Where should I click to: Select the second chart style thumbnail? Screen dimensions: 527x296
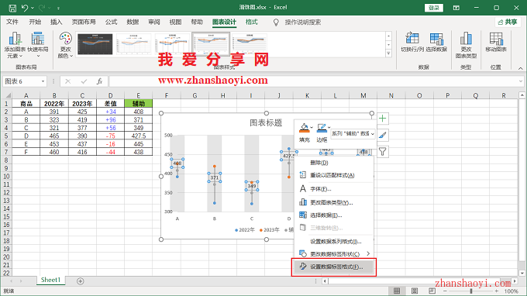(x=133, y=43)
